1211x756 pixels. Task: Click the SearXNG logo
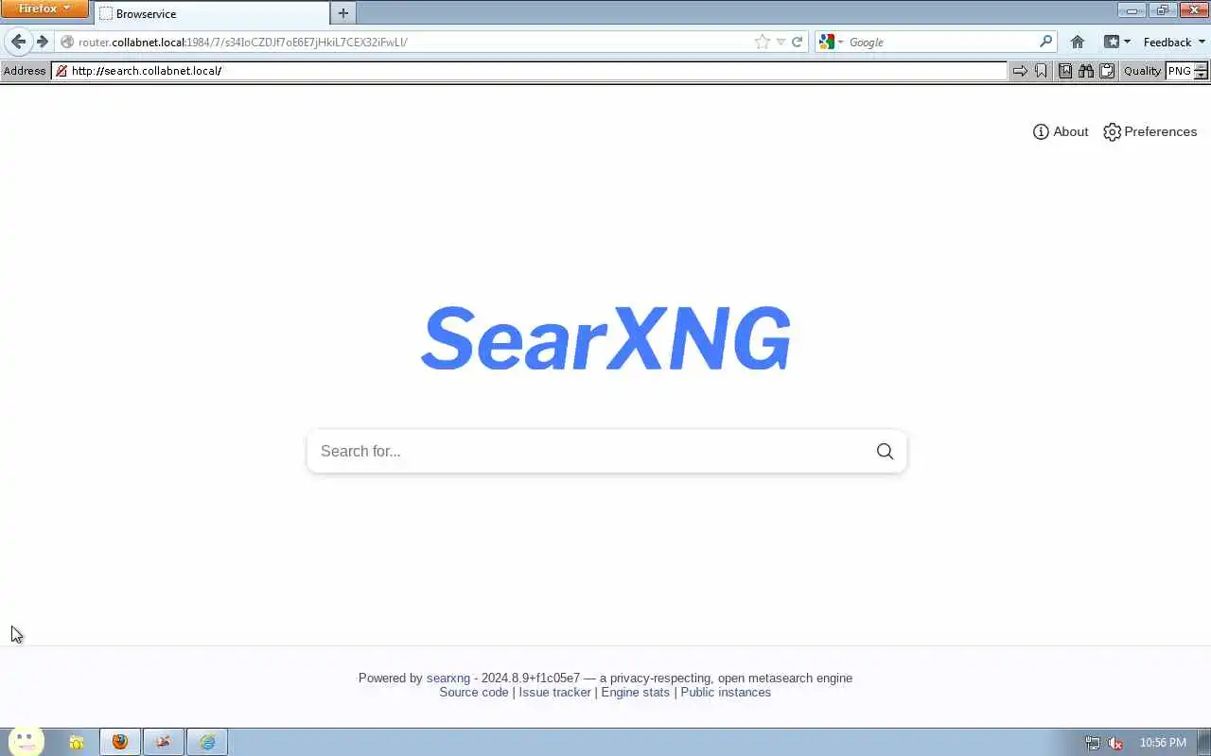(605, 337)
